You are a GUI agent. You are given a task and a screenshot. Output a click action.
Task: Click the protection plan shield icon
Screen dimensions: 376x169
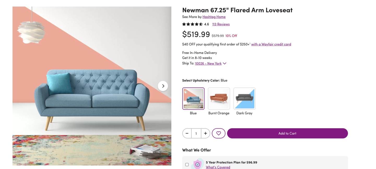197,164
